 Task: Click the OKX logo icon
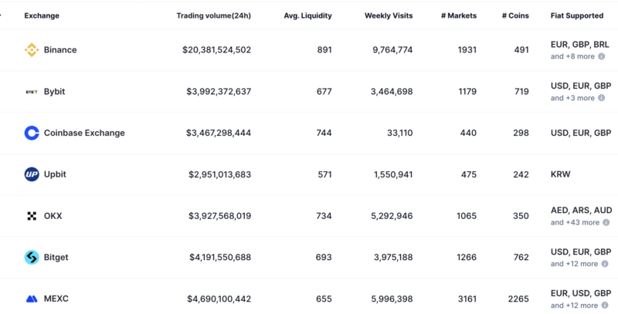coord(32,216)
